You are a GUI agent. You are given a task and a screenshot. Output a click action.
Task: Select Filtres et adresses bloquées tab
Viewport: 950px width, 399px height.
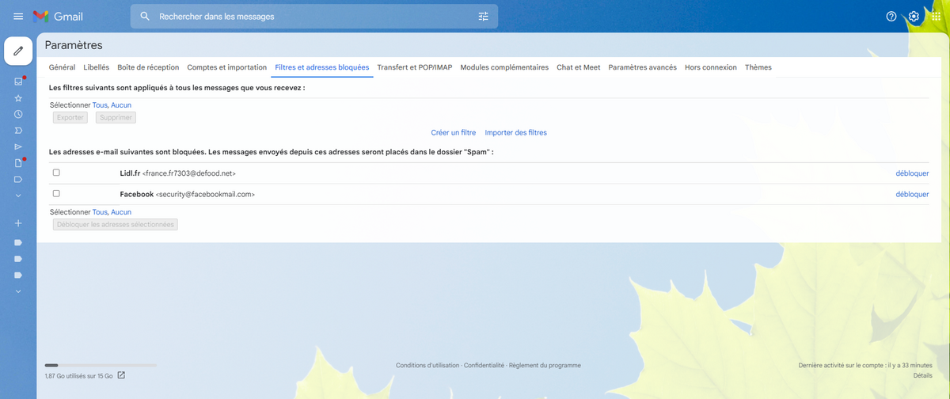click(322, 67)
